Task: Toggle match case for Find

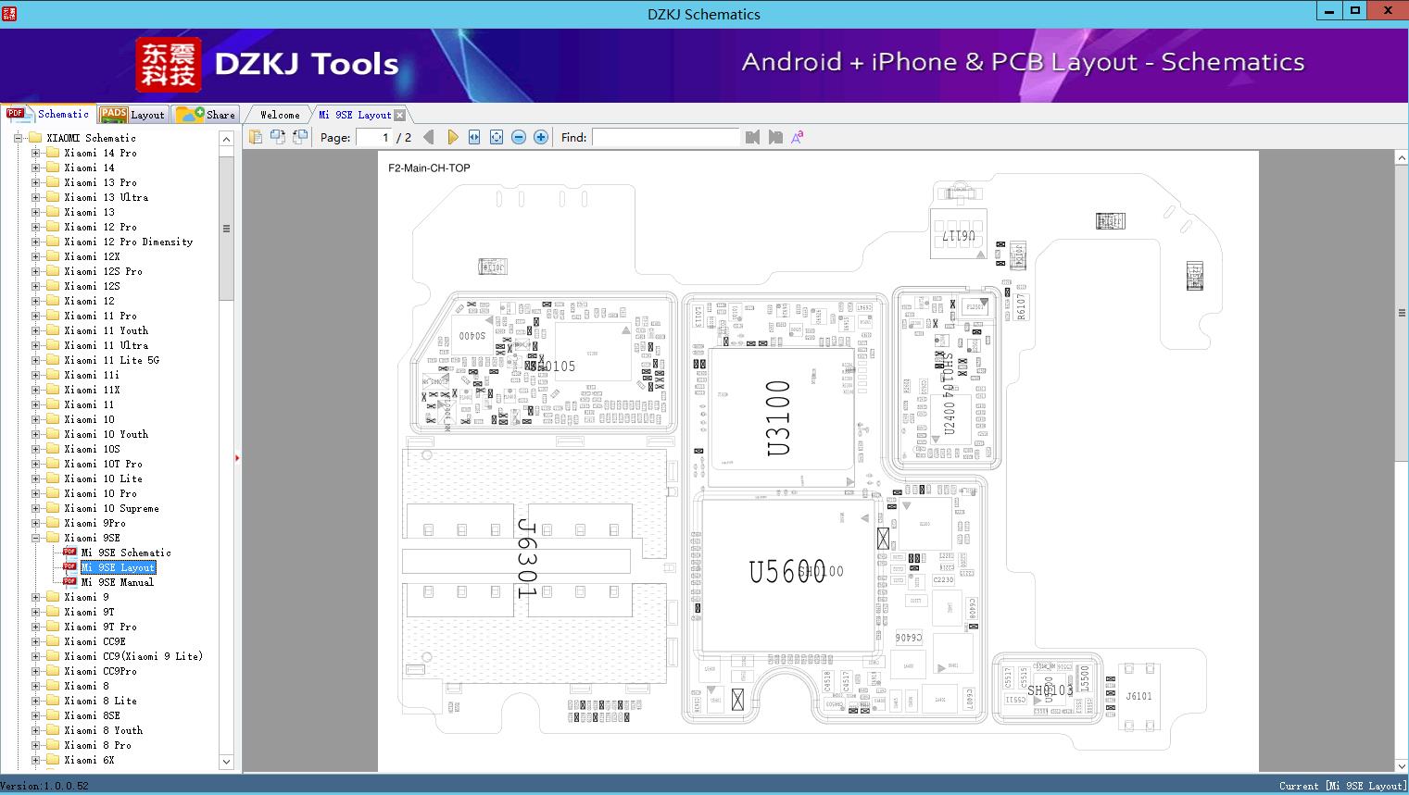Action: pyautogui.click(x=797, y=137)
